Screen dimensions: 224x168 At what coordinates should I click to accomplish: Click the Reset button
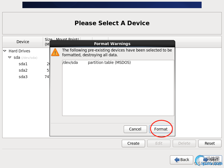click(x=210, y=143)
